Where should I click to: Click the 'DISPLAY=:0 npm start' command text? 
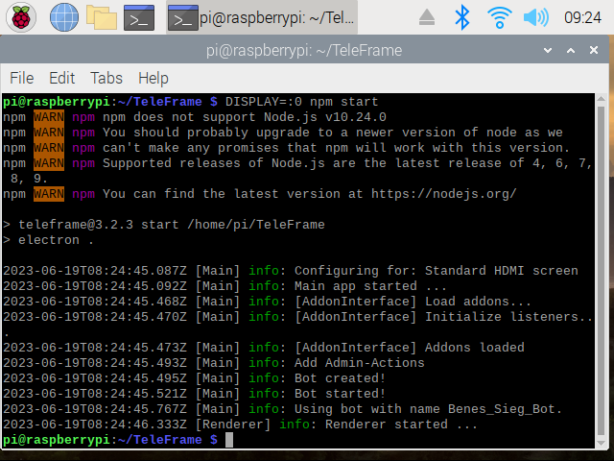(x=301, y=102)
